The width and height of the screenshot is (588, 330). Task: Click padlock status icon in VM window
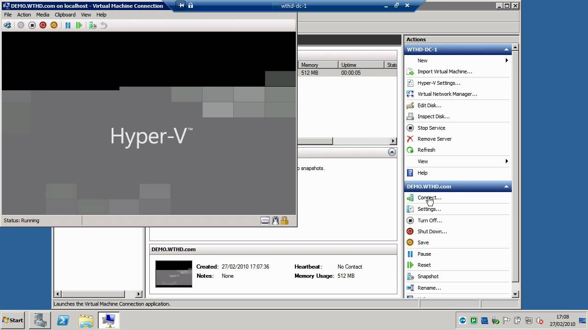pos(284,220)
